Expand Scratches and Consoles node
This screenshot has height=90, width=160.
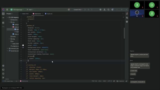(7, 51)
